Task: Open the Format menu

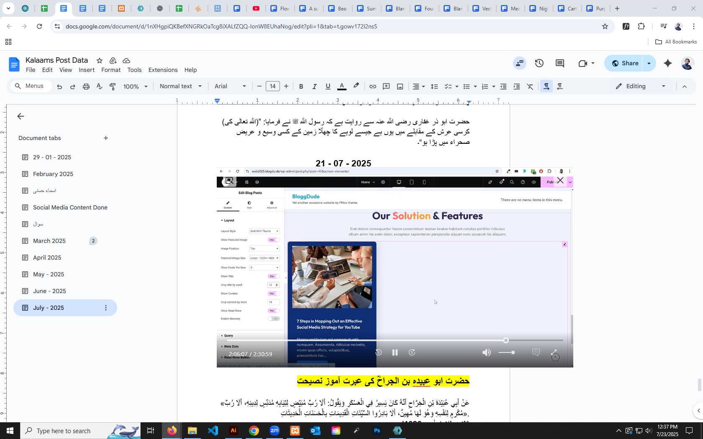Action: 111,70
